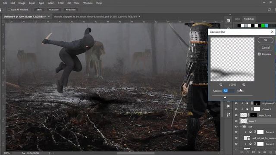Click the 100% zoom button in options bar

pyautogui.click(x=39, y=9)
